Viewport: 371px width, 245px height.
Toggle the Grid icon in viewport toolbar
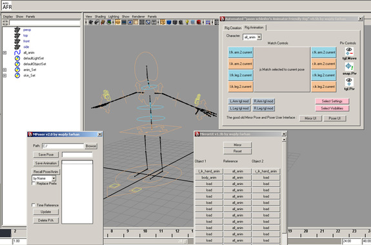[x=117, y=22]
